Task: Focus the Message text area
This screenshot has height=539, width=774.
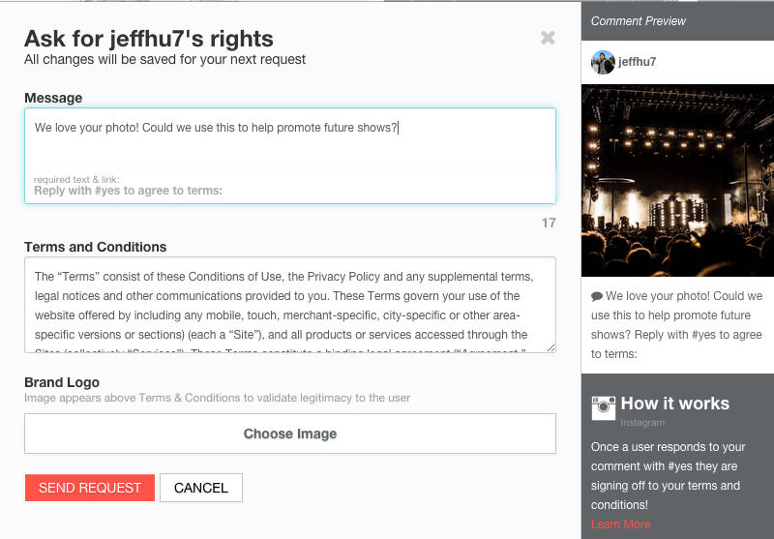Action: [x=290, y=156]
